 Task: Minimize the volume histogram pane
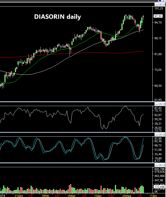tap(157, 165)
